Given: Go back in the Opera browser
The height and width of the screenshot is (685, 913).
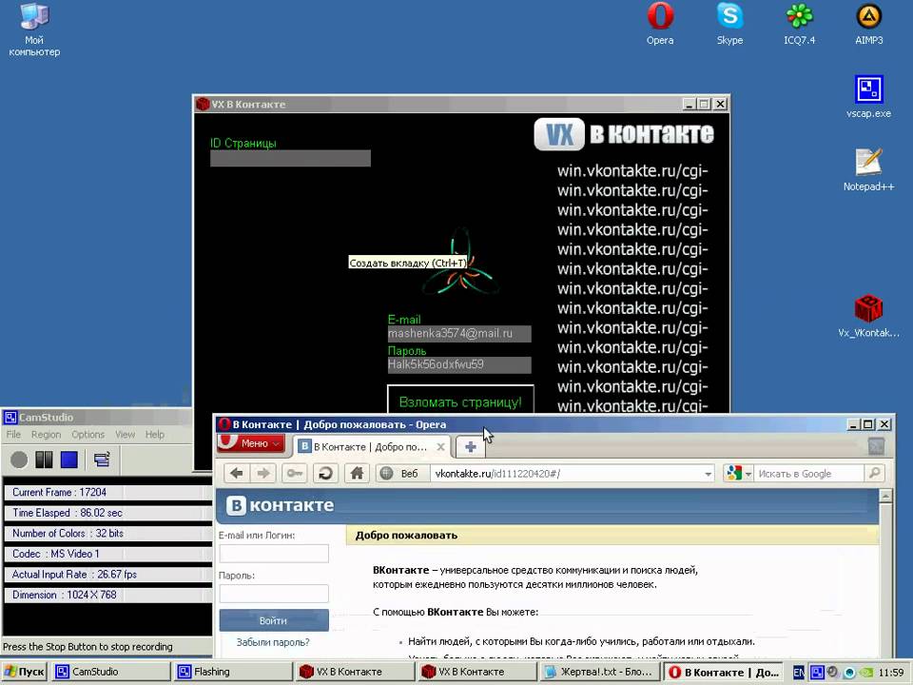Looking at the screenshot, I should click(237, 473).
